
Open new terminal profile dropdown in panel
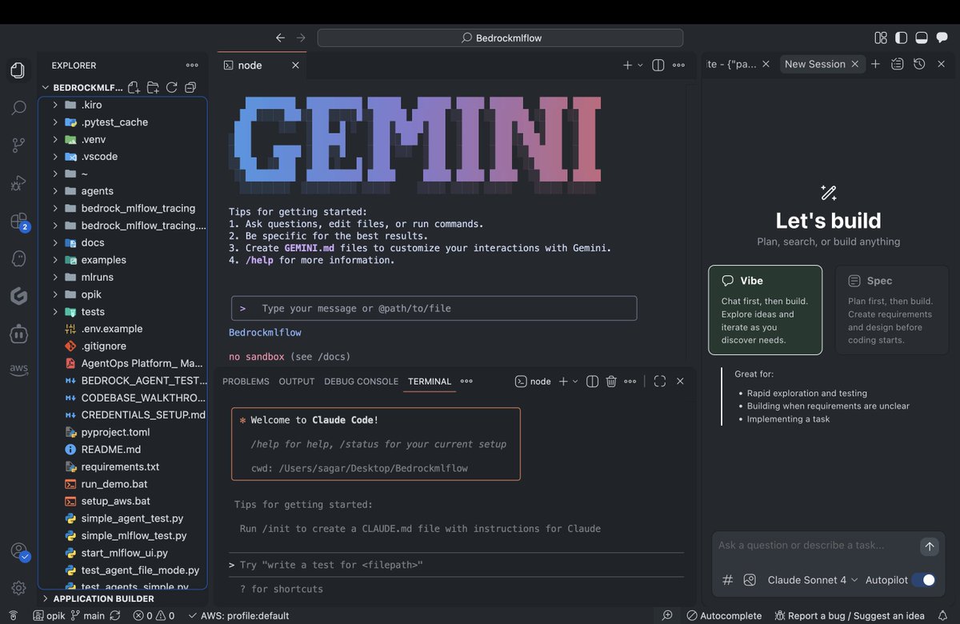(575, 382)
